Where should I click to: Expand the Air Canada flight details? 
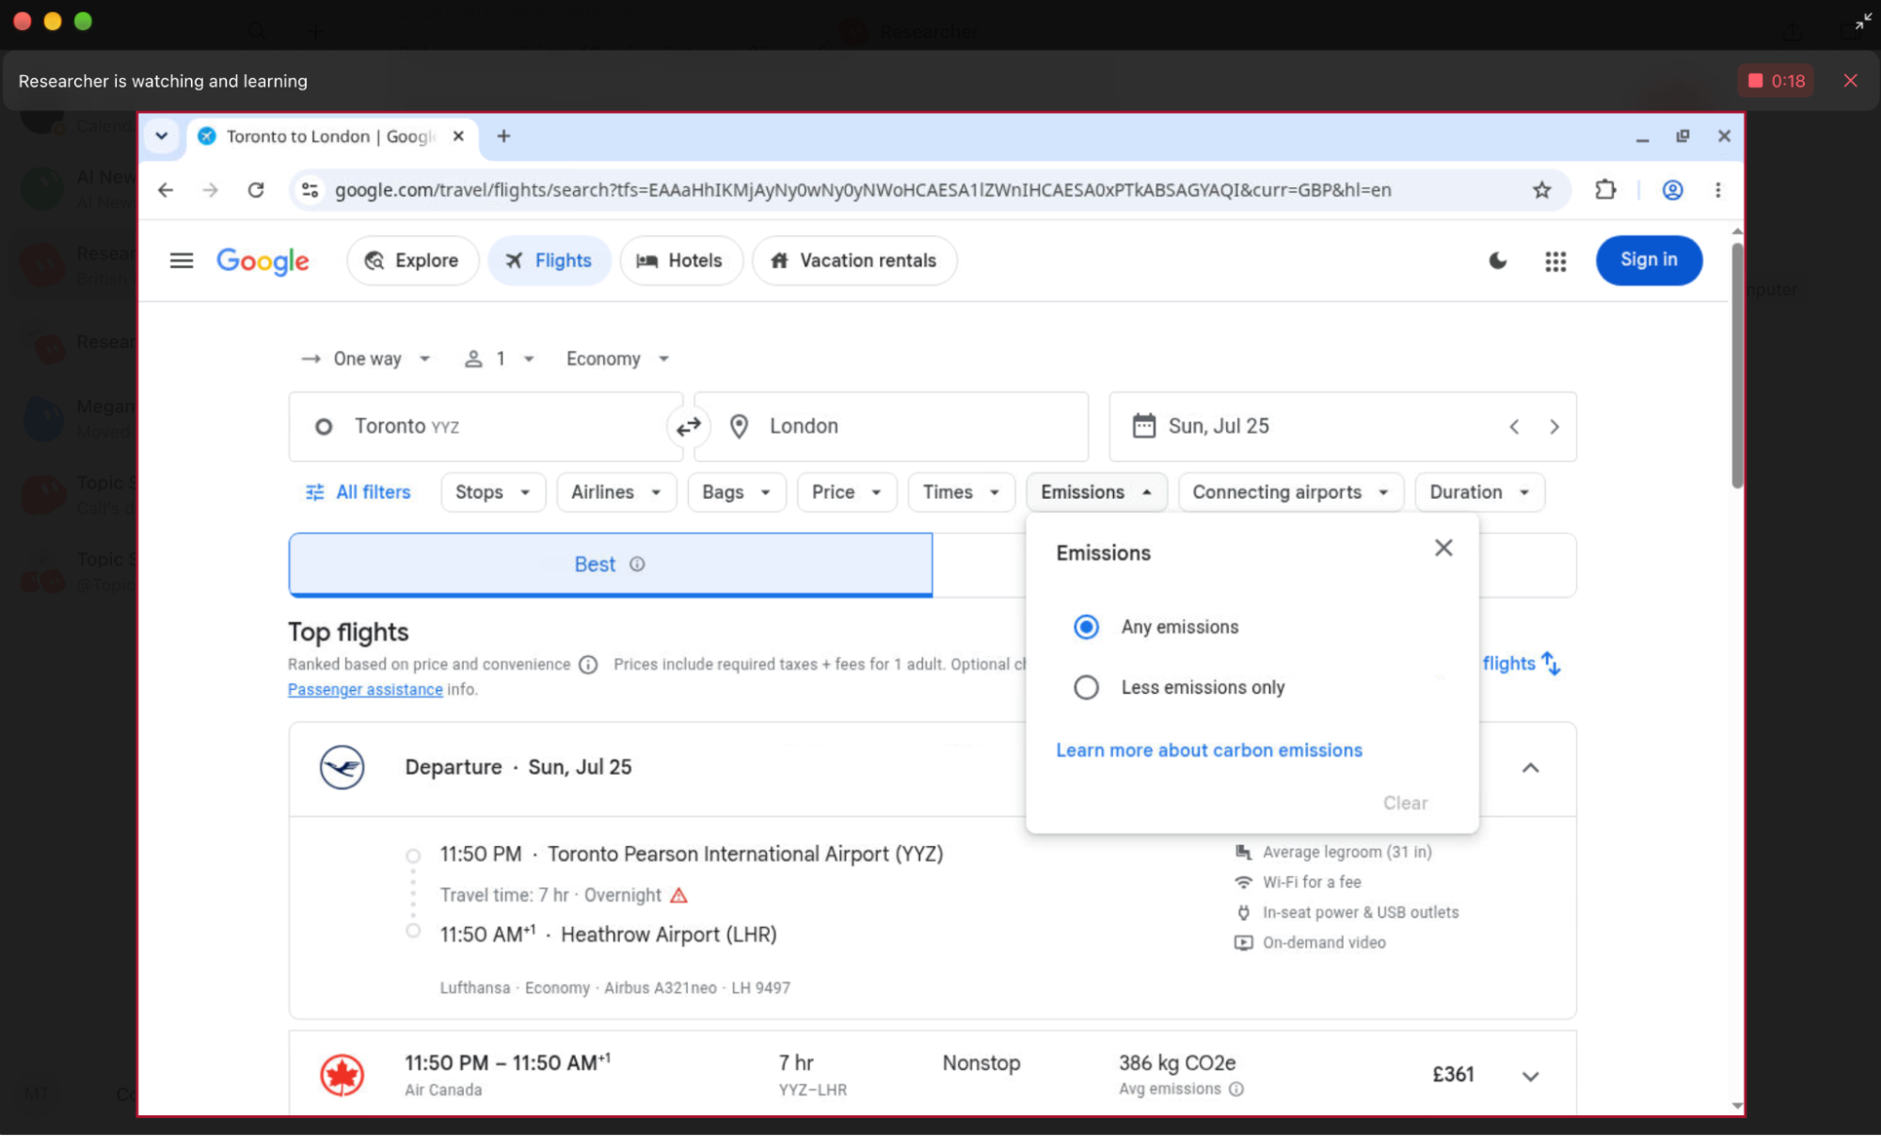point(1531,1076)
